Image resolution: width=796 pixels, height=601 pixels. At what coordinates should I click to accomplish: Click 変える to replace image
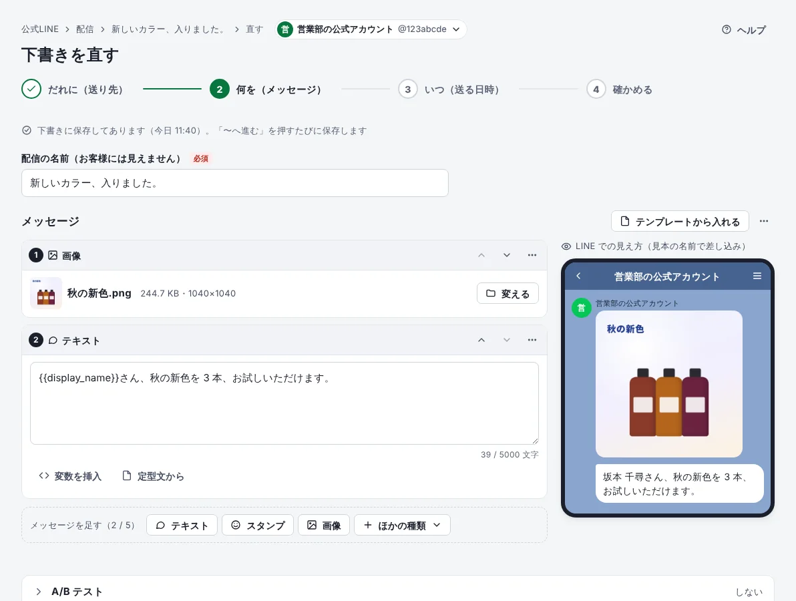pyautogui.click(x=508, y=293)
